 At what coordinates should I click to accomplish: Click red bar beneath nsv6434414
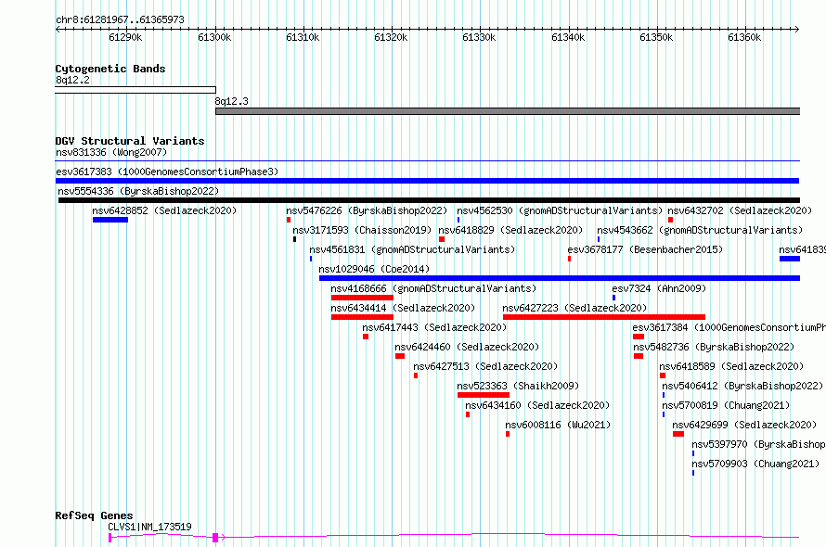pyautogui.click(x=363, y=317)
